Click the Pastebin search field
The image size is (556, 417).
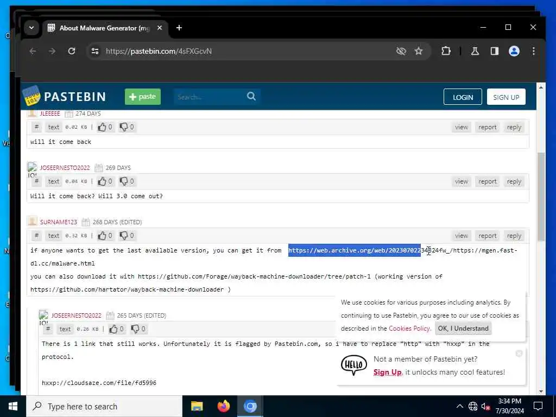(209, 97)
